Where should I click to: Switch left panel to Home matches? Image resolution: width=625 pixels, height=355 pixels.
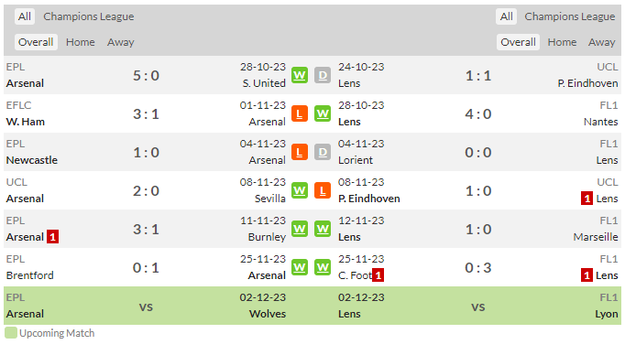pyautogui.click(x=80, y=42)
